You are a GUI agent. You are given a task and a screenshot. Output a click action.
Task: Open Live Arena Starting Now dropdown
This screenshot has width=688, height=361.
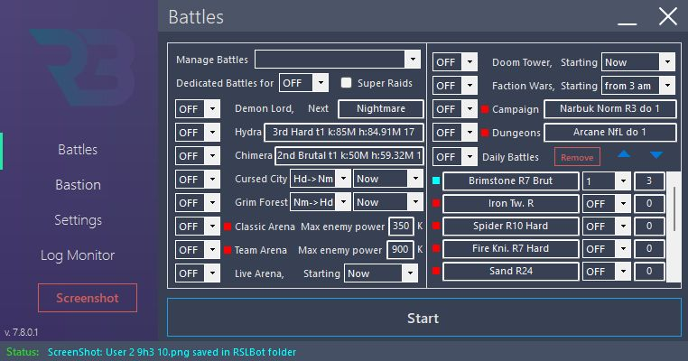[x=381, y=273]
